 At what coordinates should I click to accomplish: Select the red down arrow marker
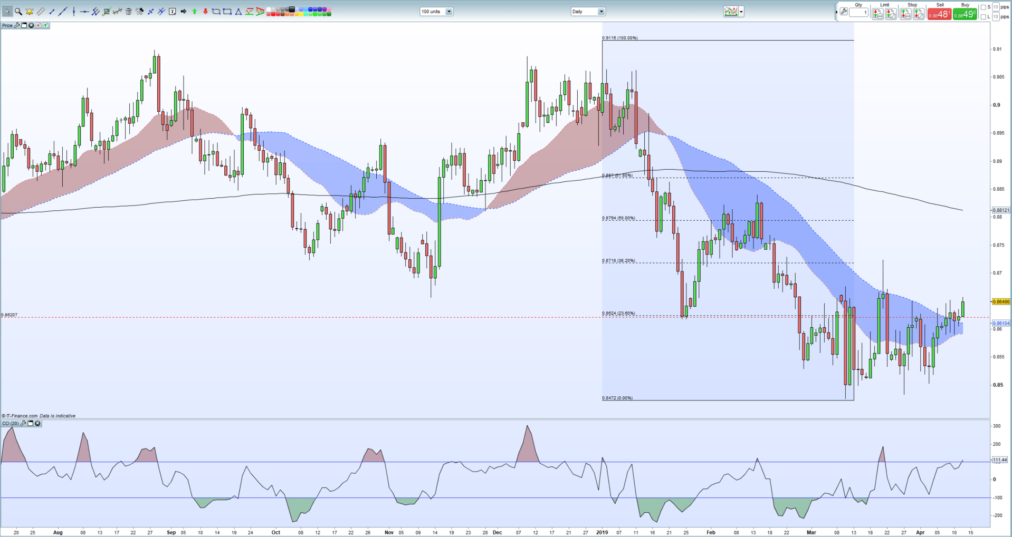click(x=205, y=11)
